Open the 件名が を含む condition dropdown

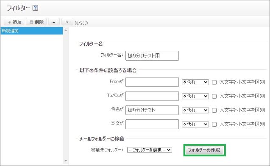(195, 110)
